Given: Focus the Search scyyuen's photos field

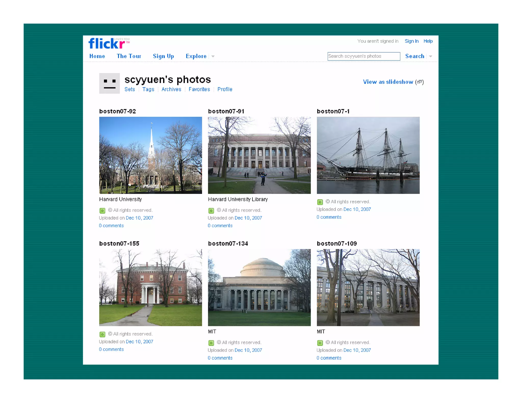Looking at the screenshot, I should pos(363,56).
